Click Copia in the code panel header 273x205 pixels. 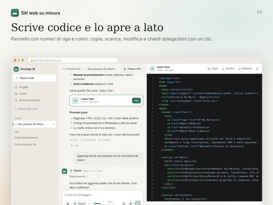click(x=213, y=69)
